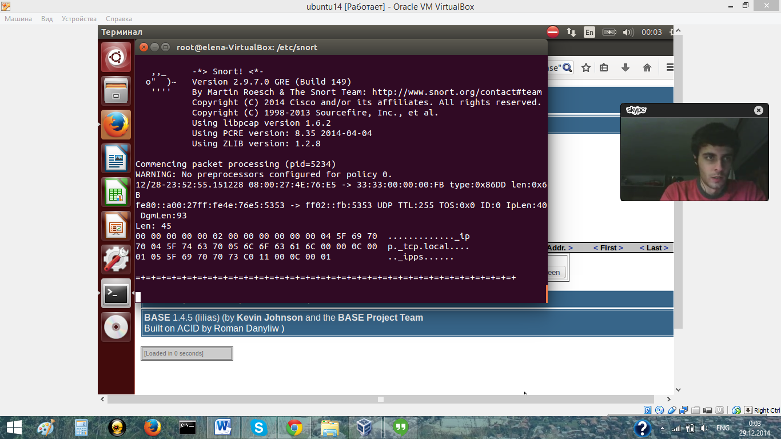Switch to Google Chrome in the taskbar
Screen dimensions: 781x439
pyautogui.click(x=294, y=428)
